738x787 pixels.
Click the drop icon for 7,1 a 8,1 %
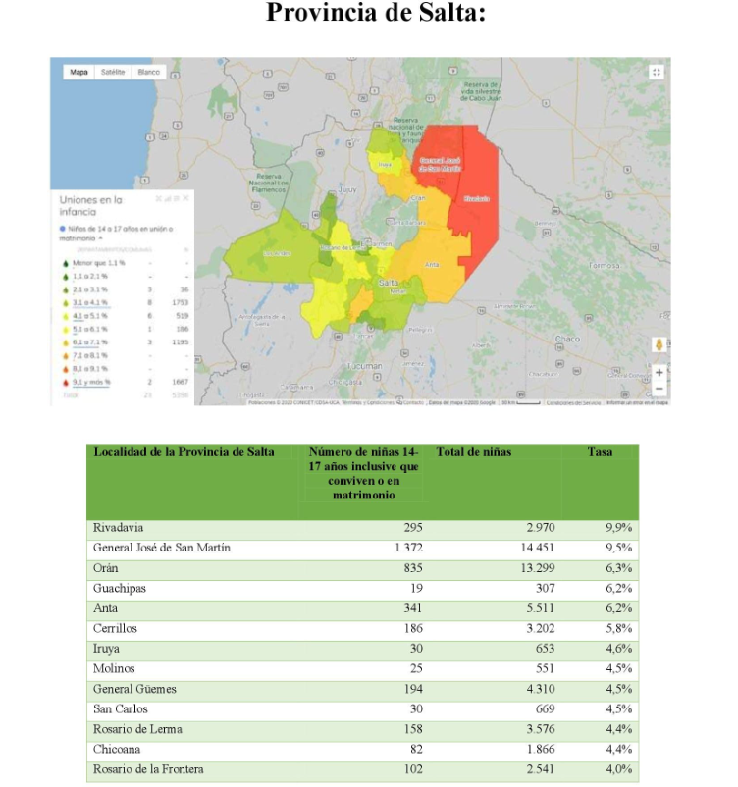pyautogui.click(x=66, y=356)
